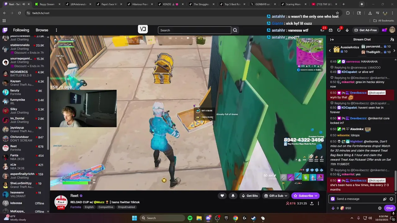Image resolution: width=397 pixels, height=223 pixels.
Task: Switch to the Reyyy Stream browser tab
Action: tap(47, 4)
